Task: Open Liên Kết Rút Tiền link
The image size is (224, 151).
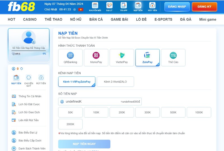Action: (29, 120)
